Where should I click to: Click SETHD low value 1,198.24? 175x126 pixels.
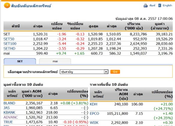coord(113,49)
